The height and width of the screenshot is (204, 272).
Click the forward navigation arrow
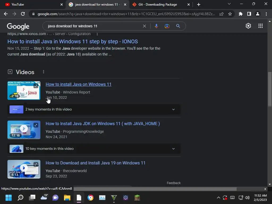14,14
